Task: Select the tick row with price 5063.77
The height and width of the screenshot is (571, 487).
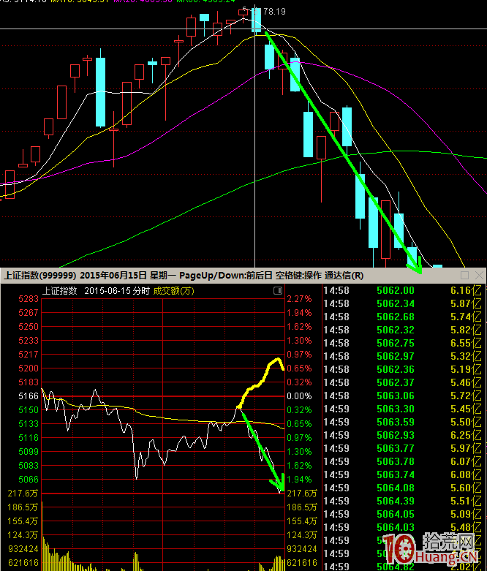Action: click(402, 448)
